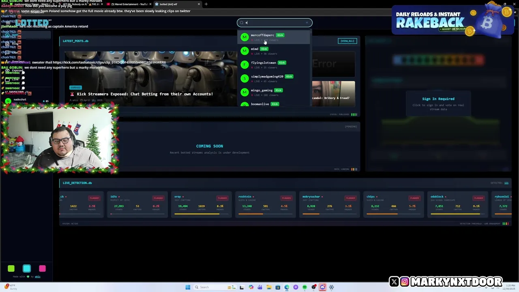This screenshot has height=292, width=519.
Task: Click FLAGGED badge on roshtein card
Action: point(286,198)
